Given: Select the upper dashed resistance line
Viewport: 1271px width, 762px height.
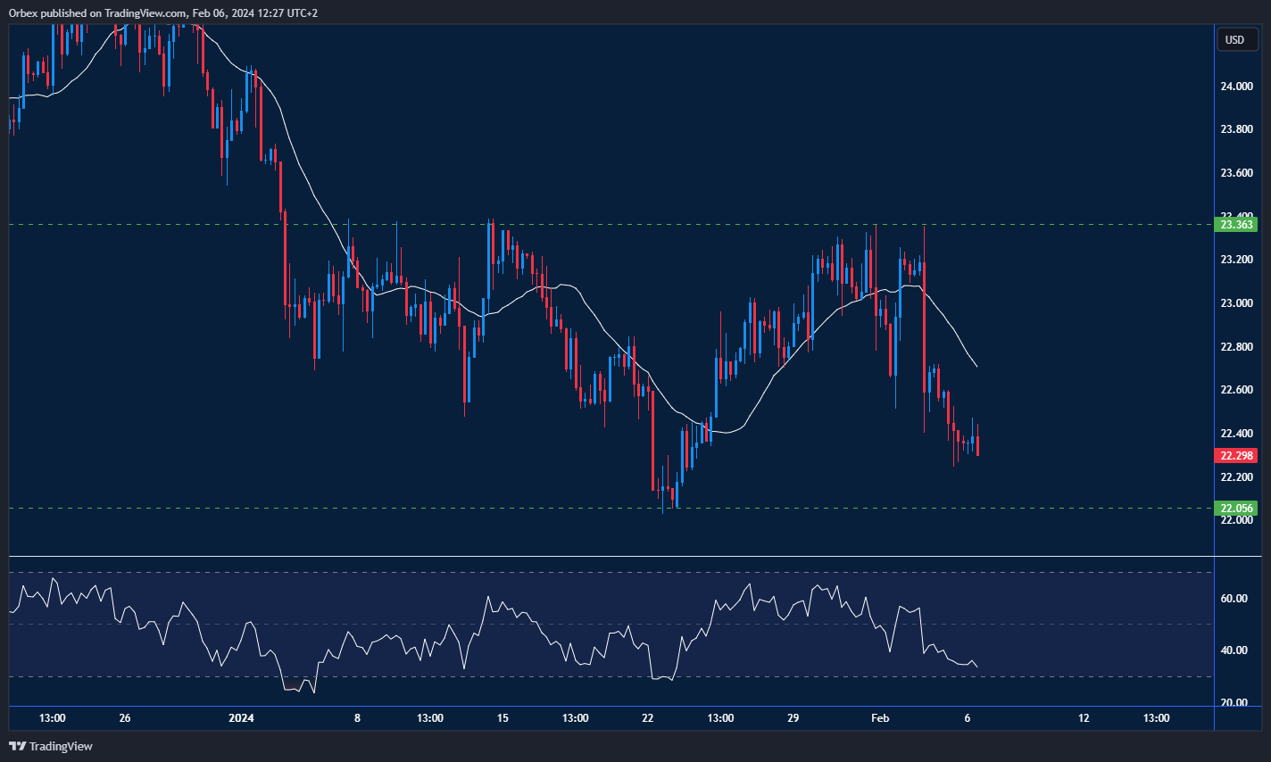Looking at the screenshot, I should pos(625,225).
